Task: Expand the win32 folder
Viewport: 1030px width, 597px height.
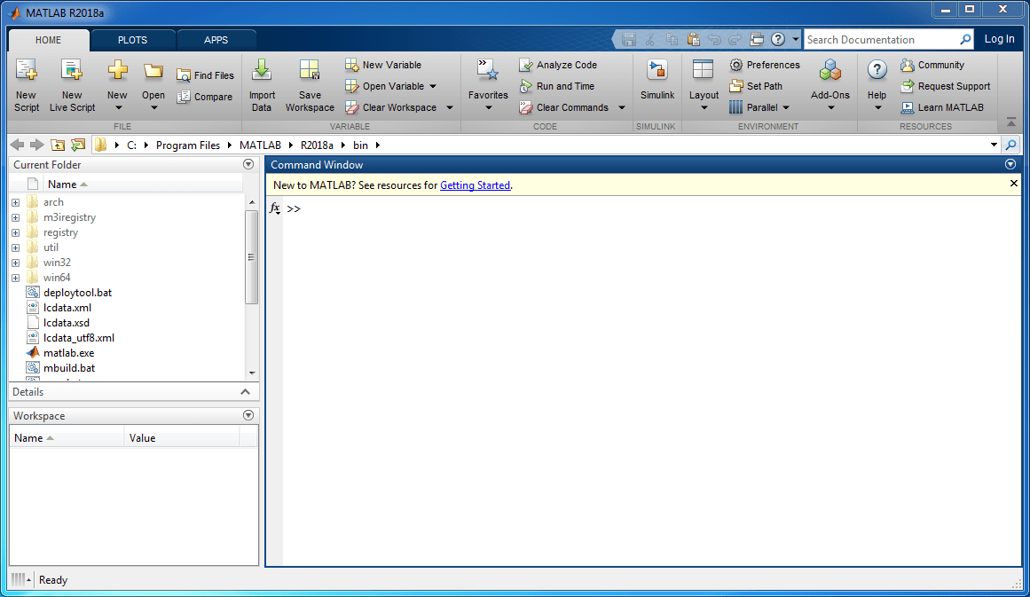Action: tap(16, 263)
